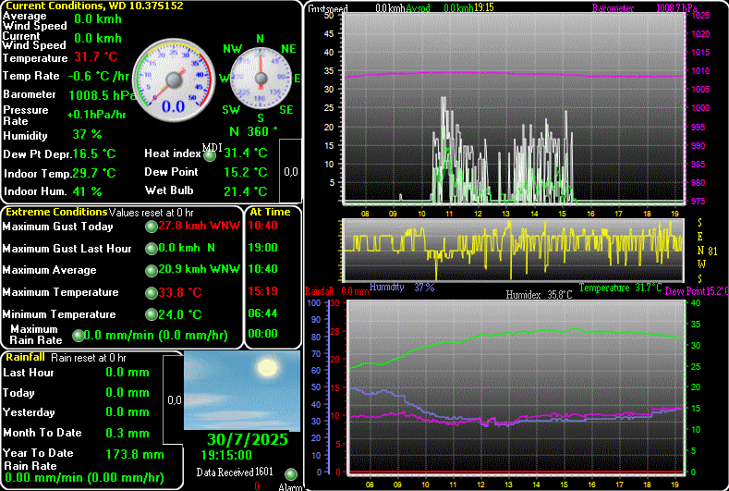729x491 pixels.
Task: Click the wind gust and barometer graph
Action: (x=514, y=108)
